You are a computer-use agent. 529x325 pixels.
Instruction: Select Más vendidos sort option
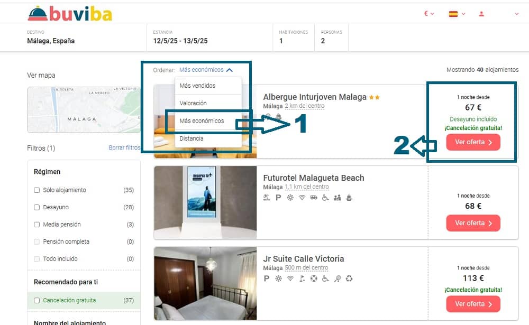[208, 86]
